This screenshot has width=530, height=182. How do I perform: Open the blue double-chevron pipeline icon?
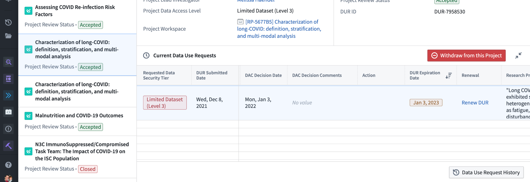coord(9,95)
